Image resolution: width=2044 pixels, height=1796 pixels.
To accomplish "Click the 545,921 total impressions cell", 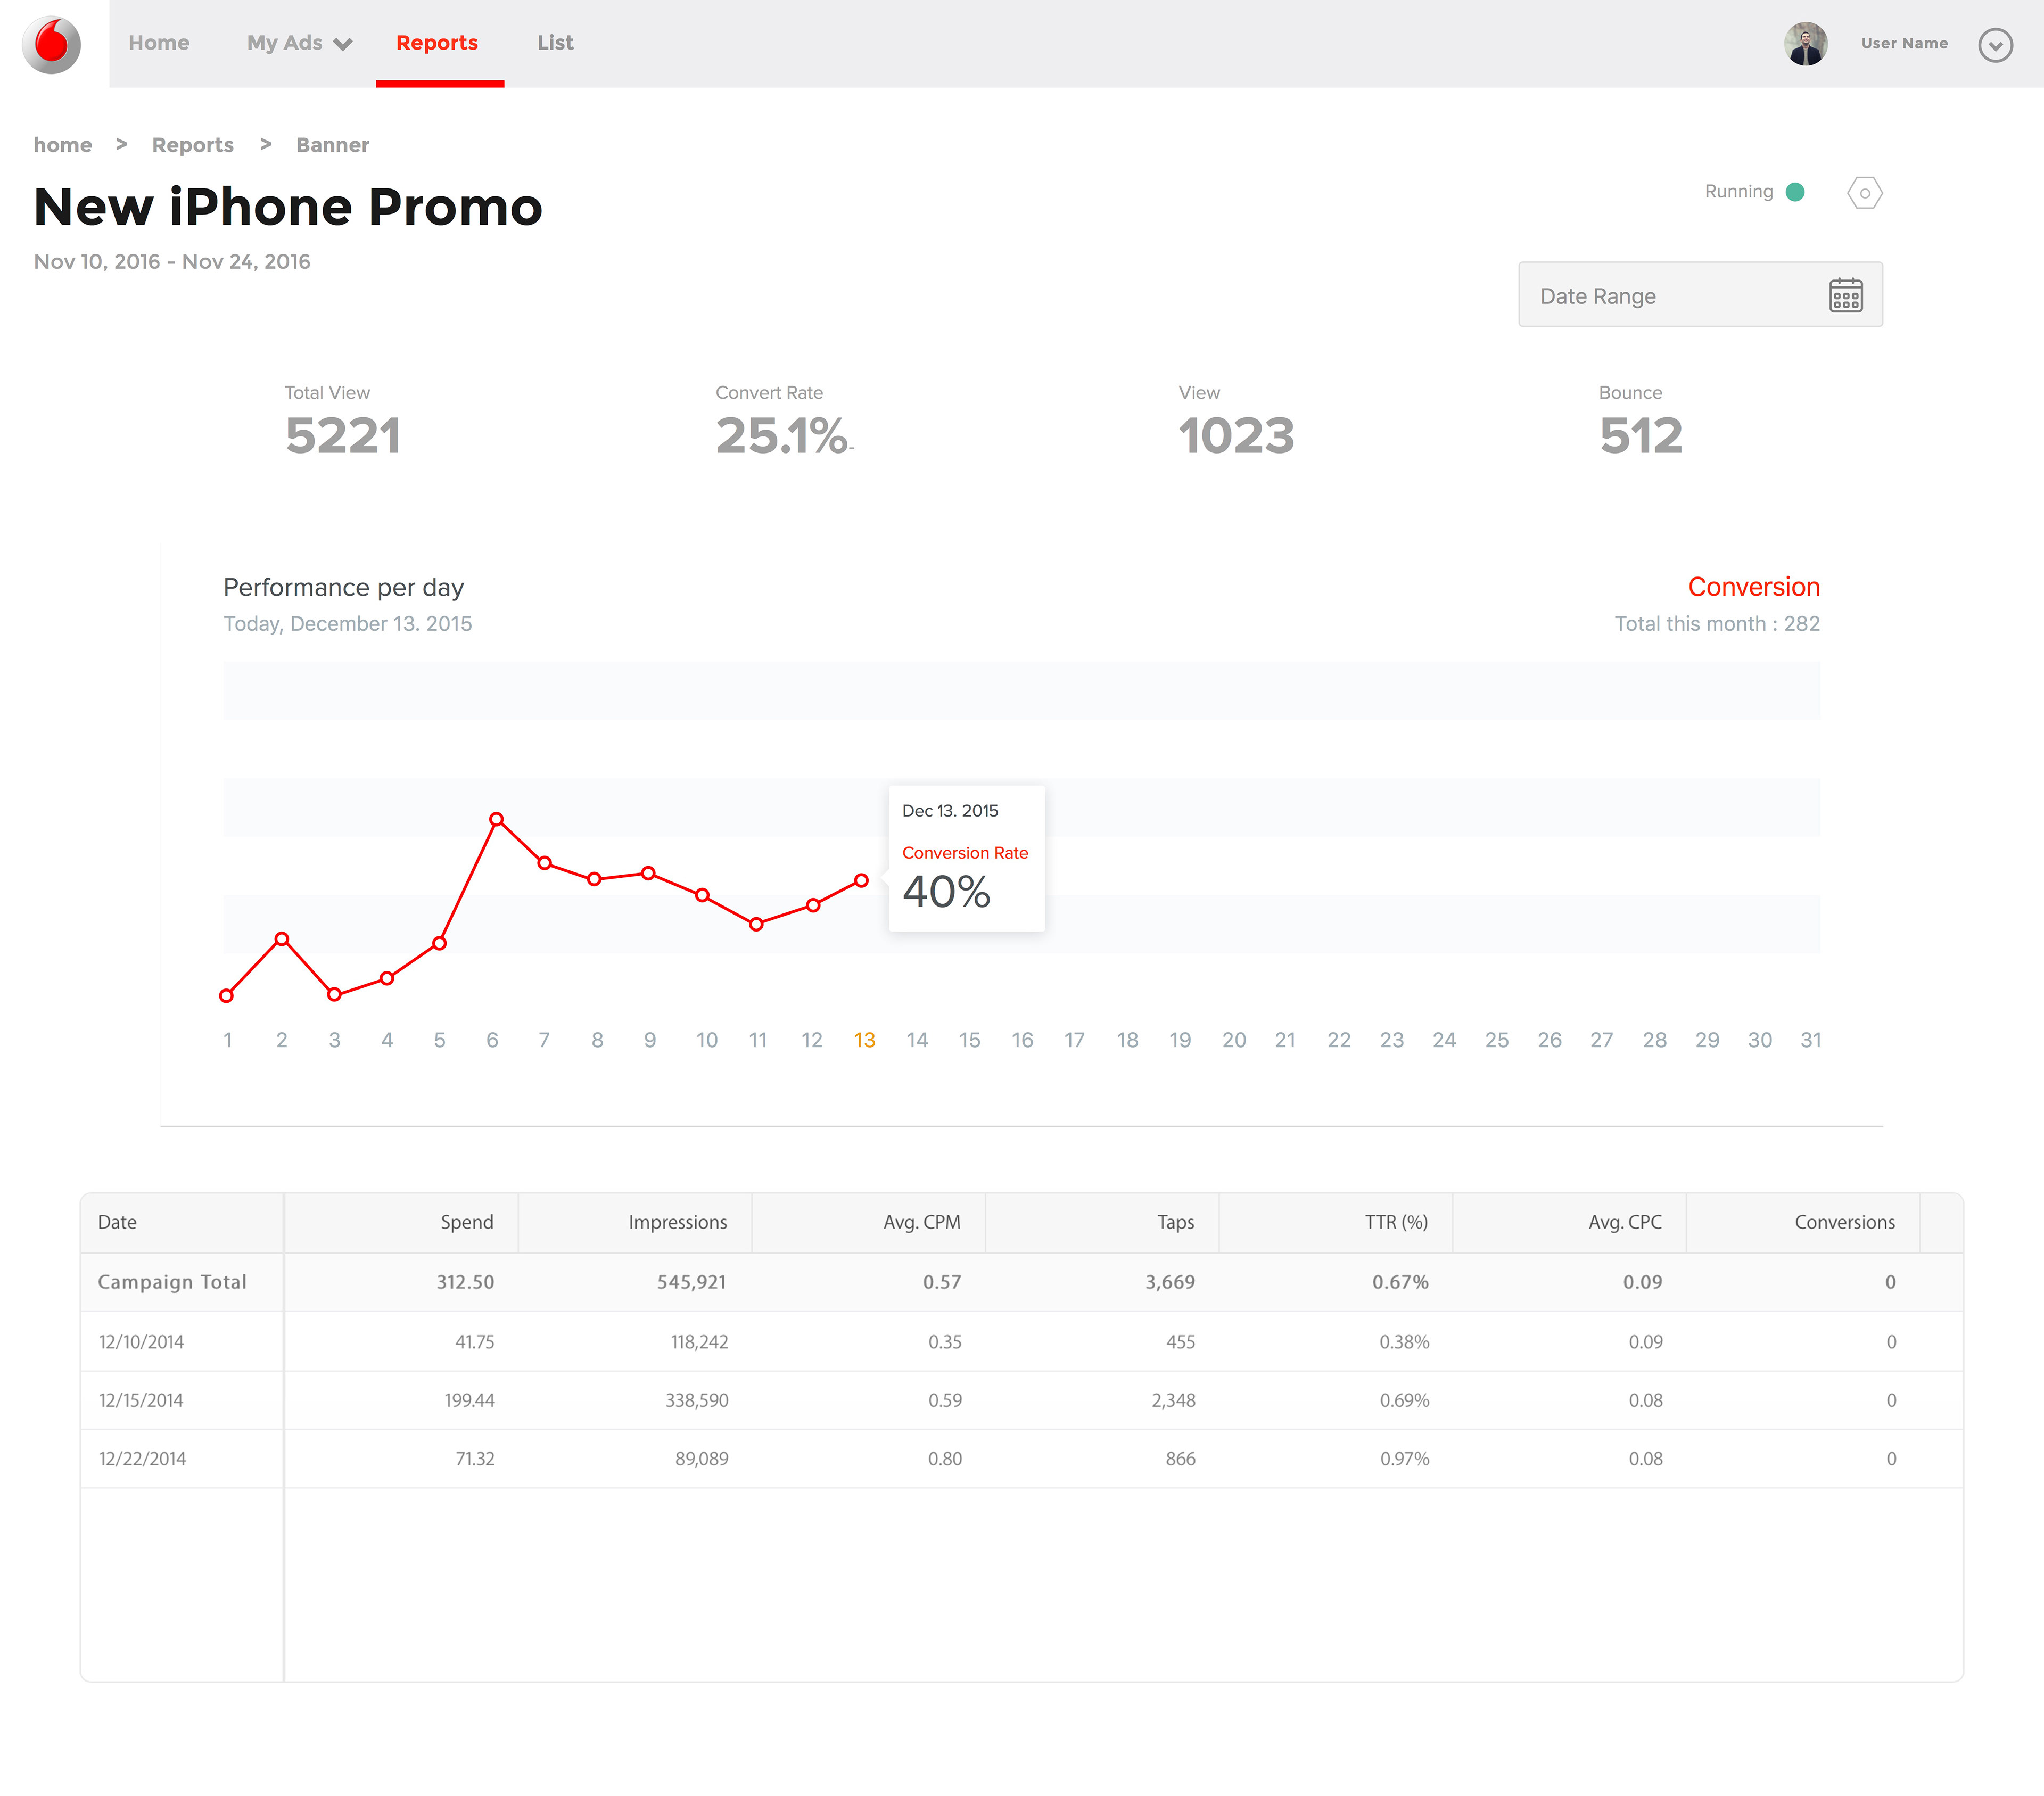I will pyautogui.click(x=691, y=1282).
